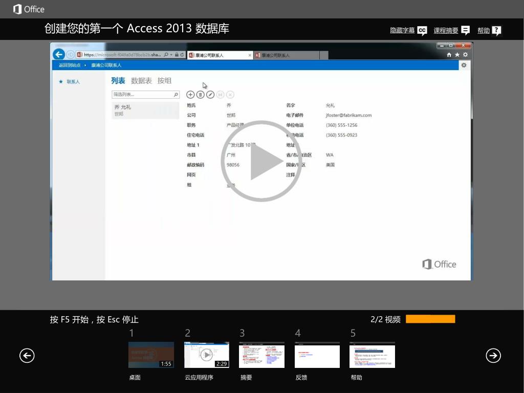Go to previous slide with left arrow
524x393 pixels.
tap(27, 355)
